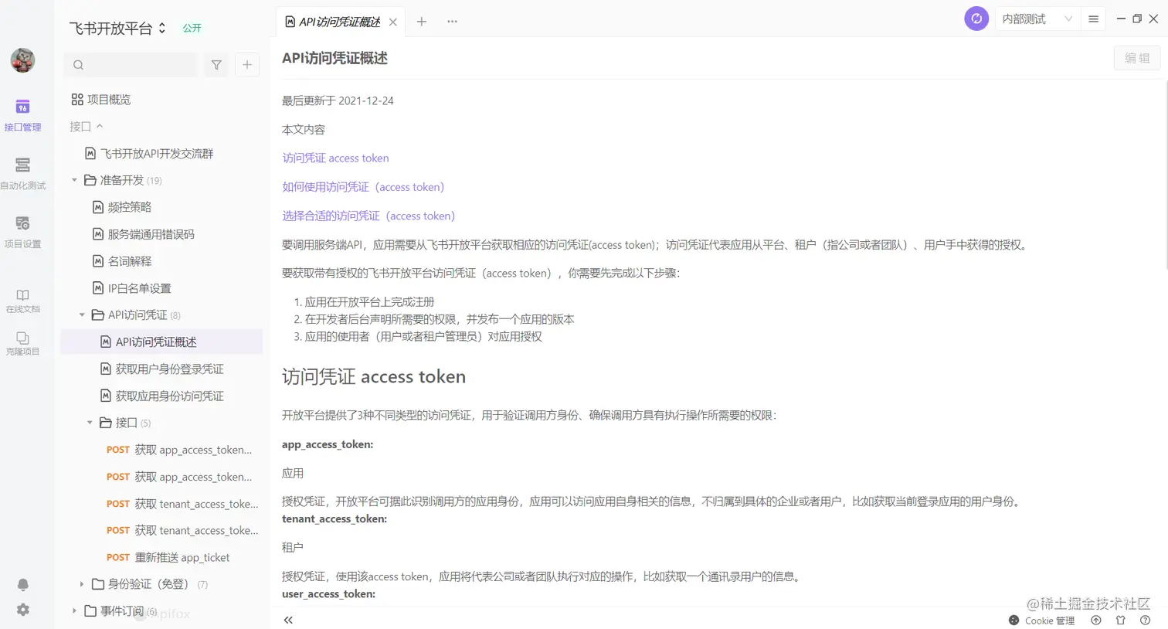Open 服务端通用错误码 document

144,234
